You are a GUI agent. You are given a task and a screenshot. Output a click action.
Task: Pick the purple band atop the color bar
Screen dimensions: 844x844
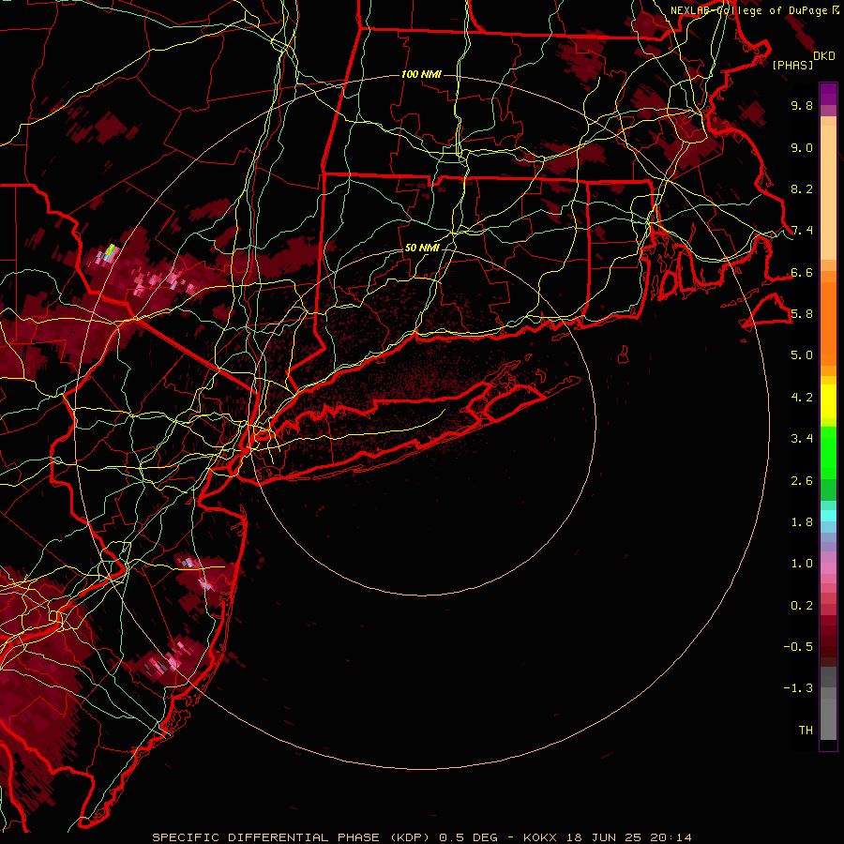coord(828,94)
